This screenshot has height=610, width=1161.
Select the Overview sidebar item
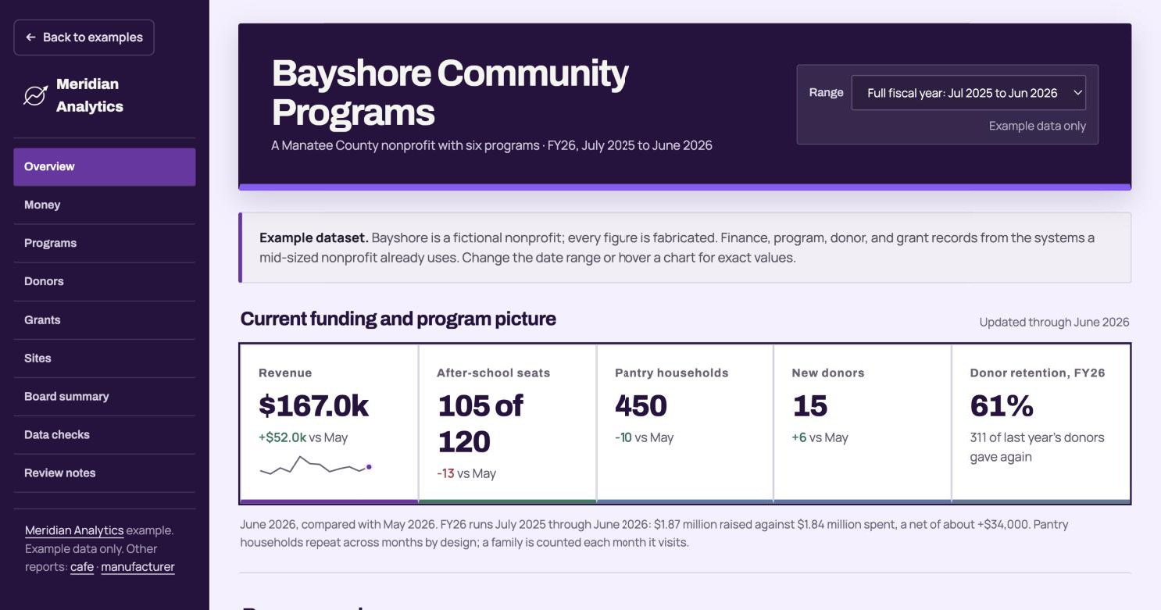(x=105, y=166)
